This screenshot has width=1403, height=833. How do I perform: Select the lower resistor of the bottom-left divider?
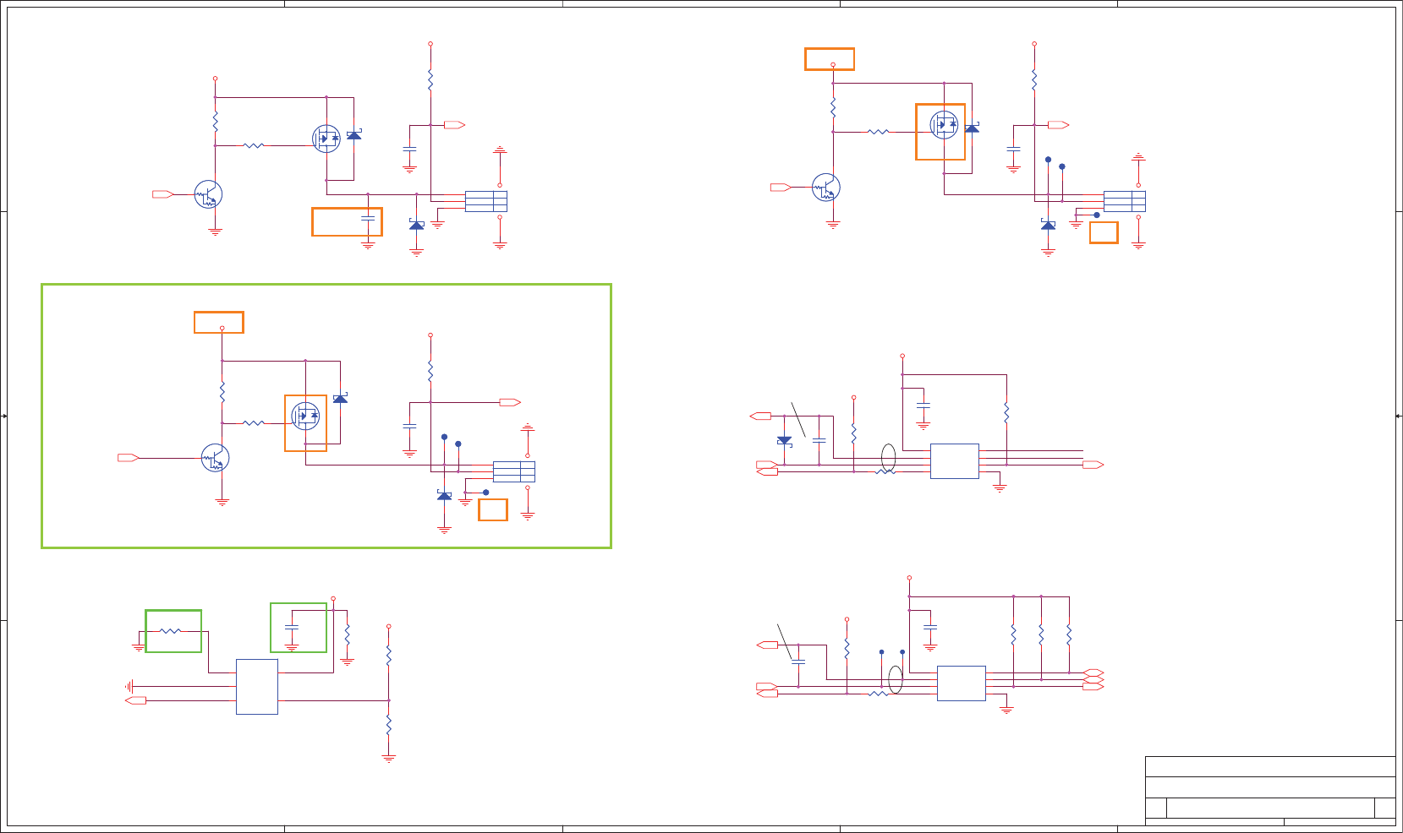389,725
